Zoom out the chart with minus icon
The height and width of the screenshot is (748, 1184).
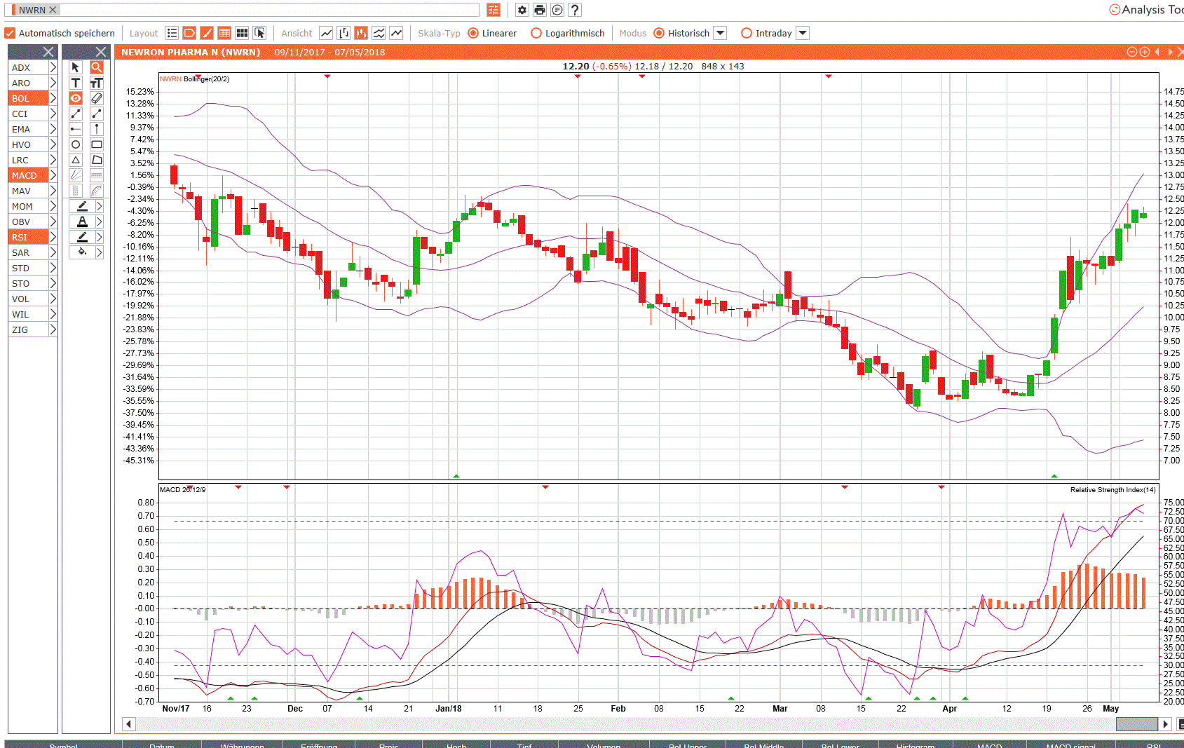coord(1131,52)
